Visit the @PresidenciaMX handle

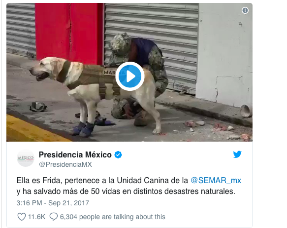click(x=65, y=164)
